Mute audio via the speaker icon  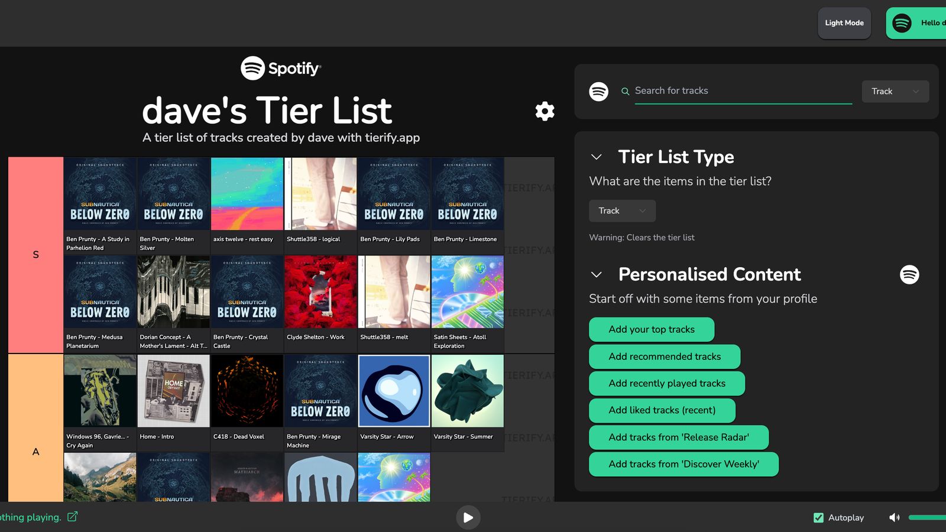click(895, 517)
